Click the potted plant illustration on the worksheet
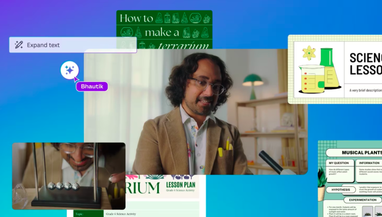382x217 pixels. 322,184
